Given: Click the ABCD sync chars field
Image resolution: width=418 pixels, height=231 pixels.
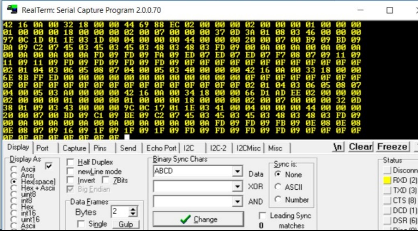Looking at the screenshot, I should click(x=193, y=171).
